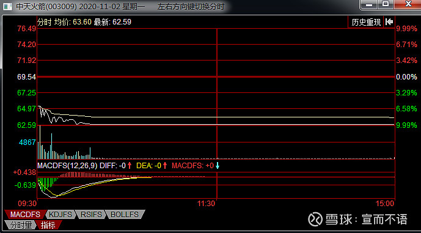Viewport: 421px width, 233px height.
Task: Click the red 9.99% upper limit label
Action: pyautogui.click(x=406, y=29)
